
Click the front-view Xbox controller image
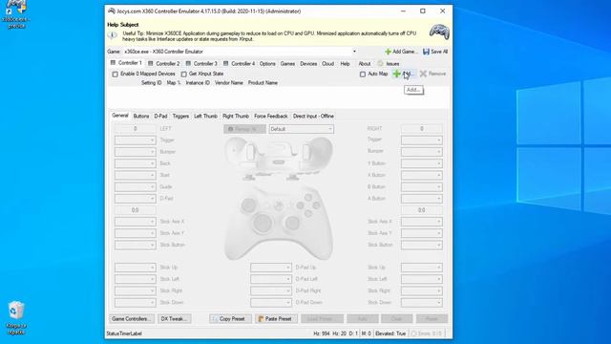278,223
